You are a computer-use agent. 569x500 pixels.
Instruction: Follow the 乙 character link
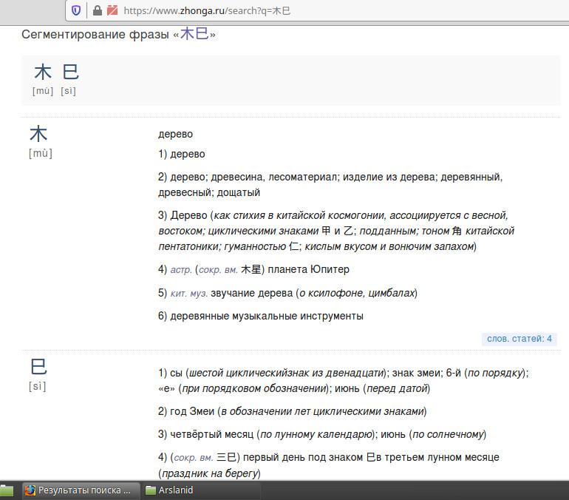pyautogui.click(x=350, y=230)
